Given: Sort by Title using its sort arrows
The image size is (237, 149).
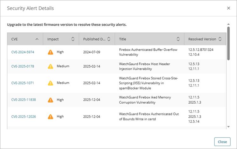Looking at the screenshot, I should [x=178, y=39].
